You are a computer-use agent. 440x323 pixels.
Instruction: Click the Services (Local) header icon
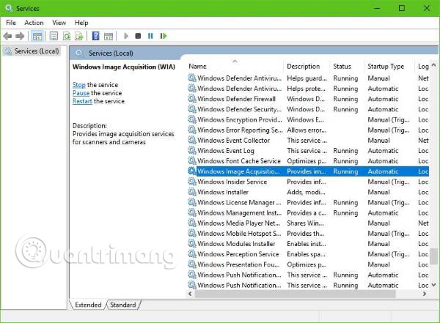pyautogui.click(x=79, y=53)
